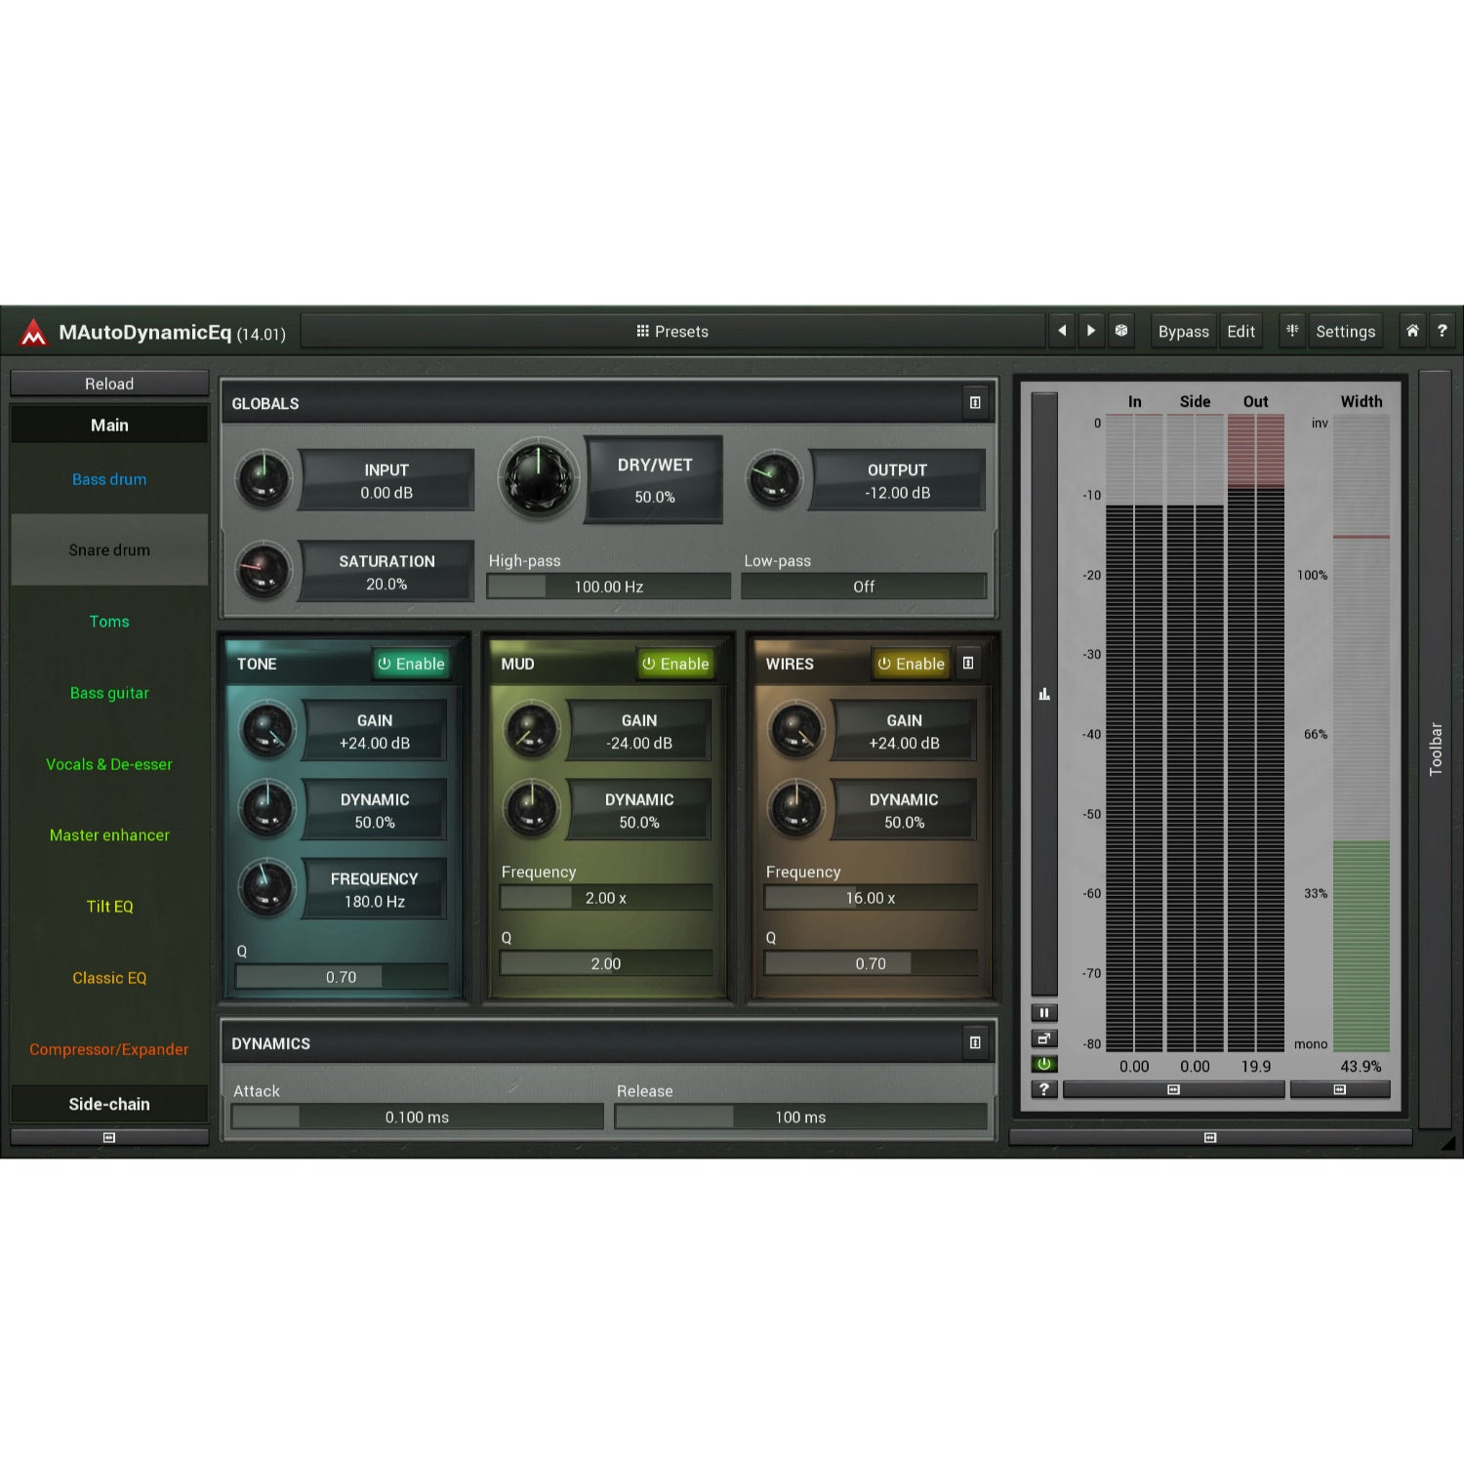Viewport: 1464px width, 1464px height.
Task: Click the INPUT 0.00 dB value button
Action: click(x=386, y=480)
